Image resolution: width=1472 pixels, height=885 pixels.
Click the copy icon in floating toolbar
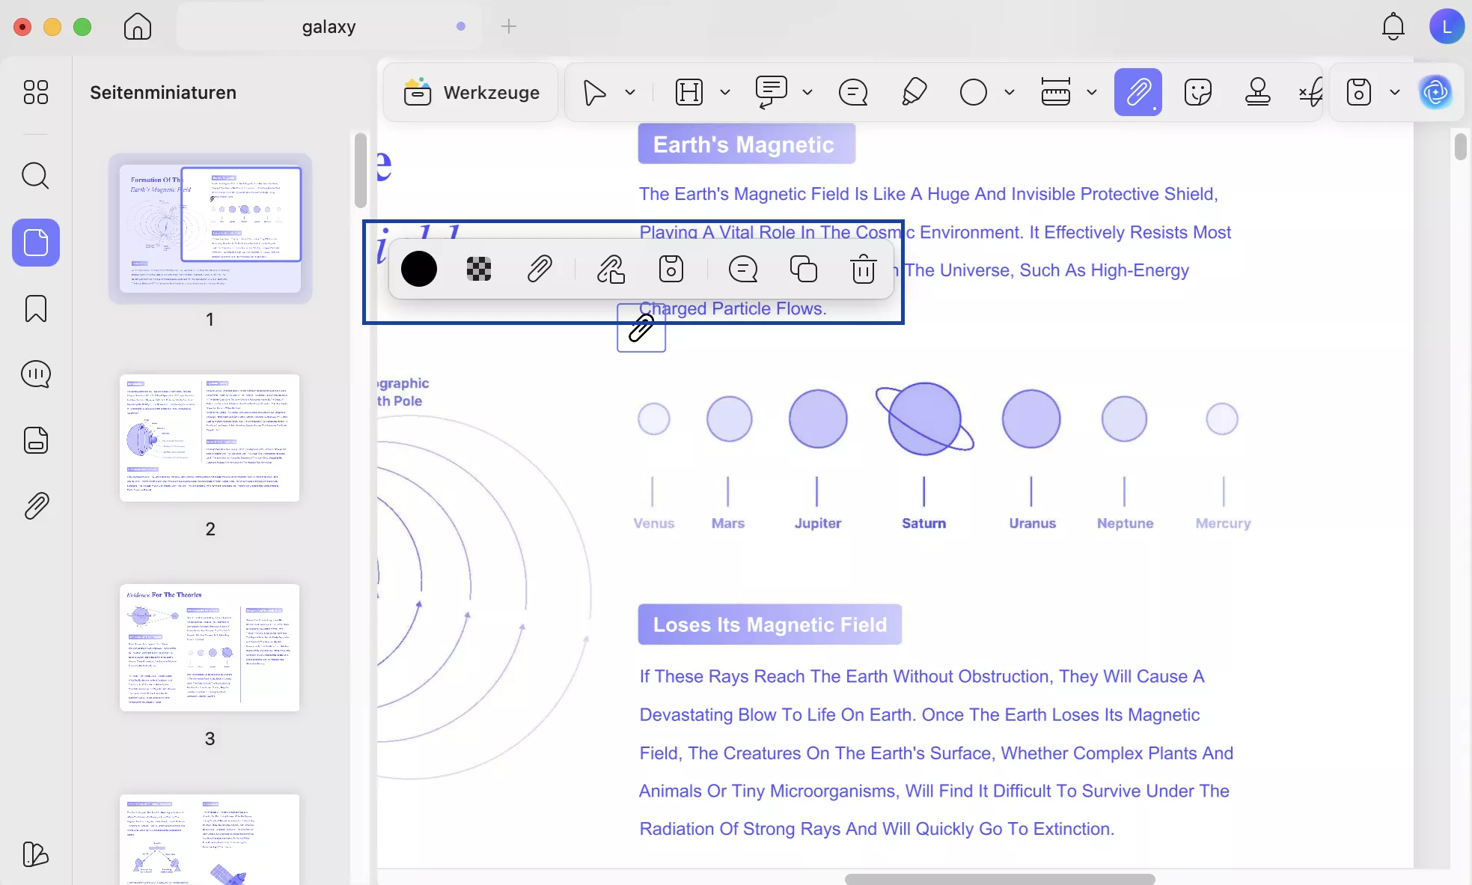click(x=804, y=269)
